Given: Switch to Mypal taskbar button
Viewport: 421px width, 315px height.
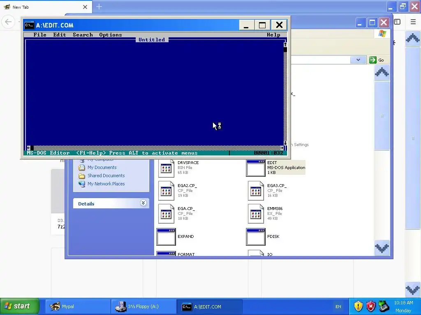Looking at the screenshot, I should click(77, 306).
